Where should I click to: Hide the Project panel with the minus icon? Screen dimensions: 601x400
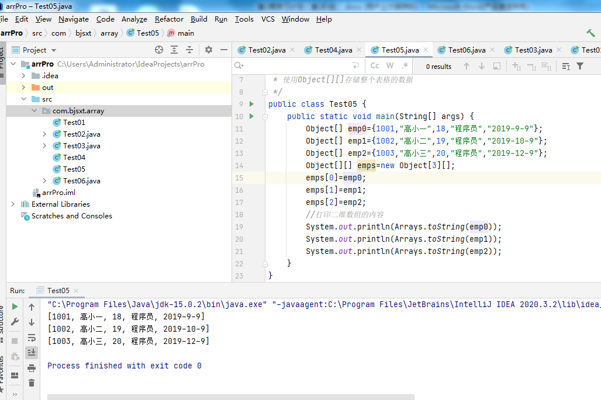(224, 50)
